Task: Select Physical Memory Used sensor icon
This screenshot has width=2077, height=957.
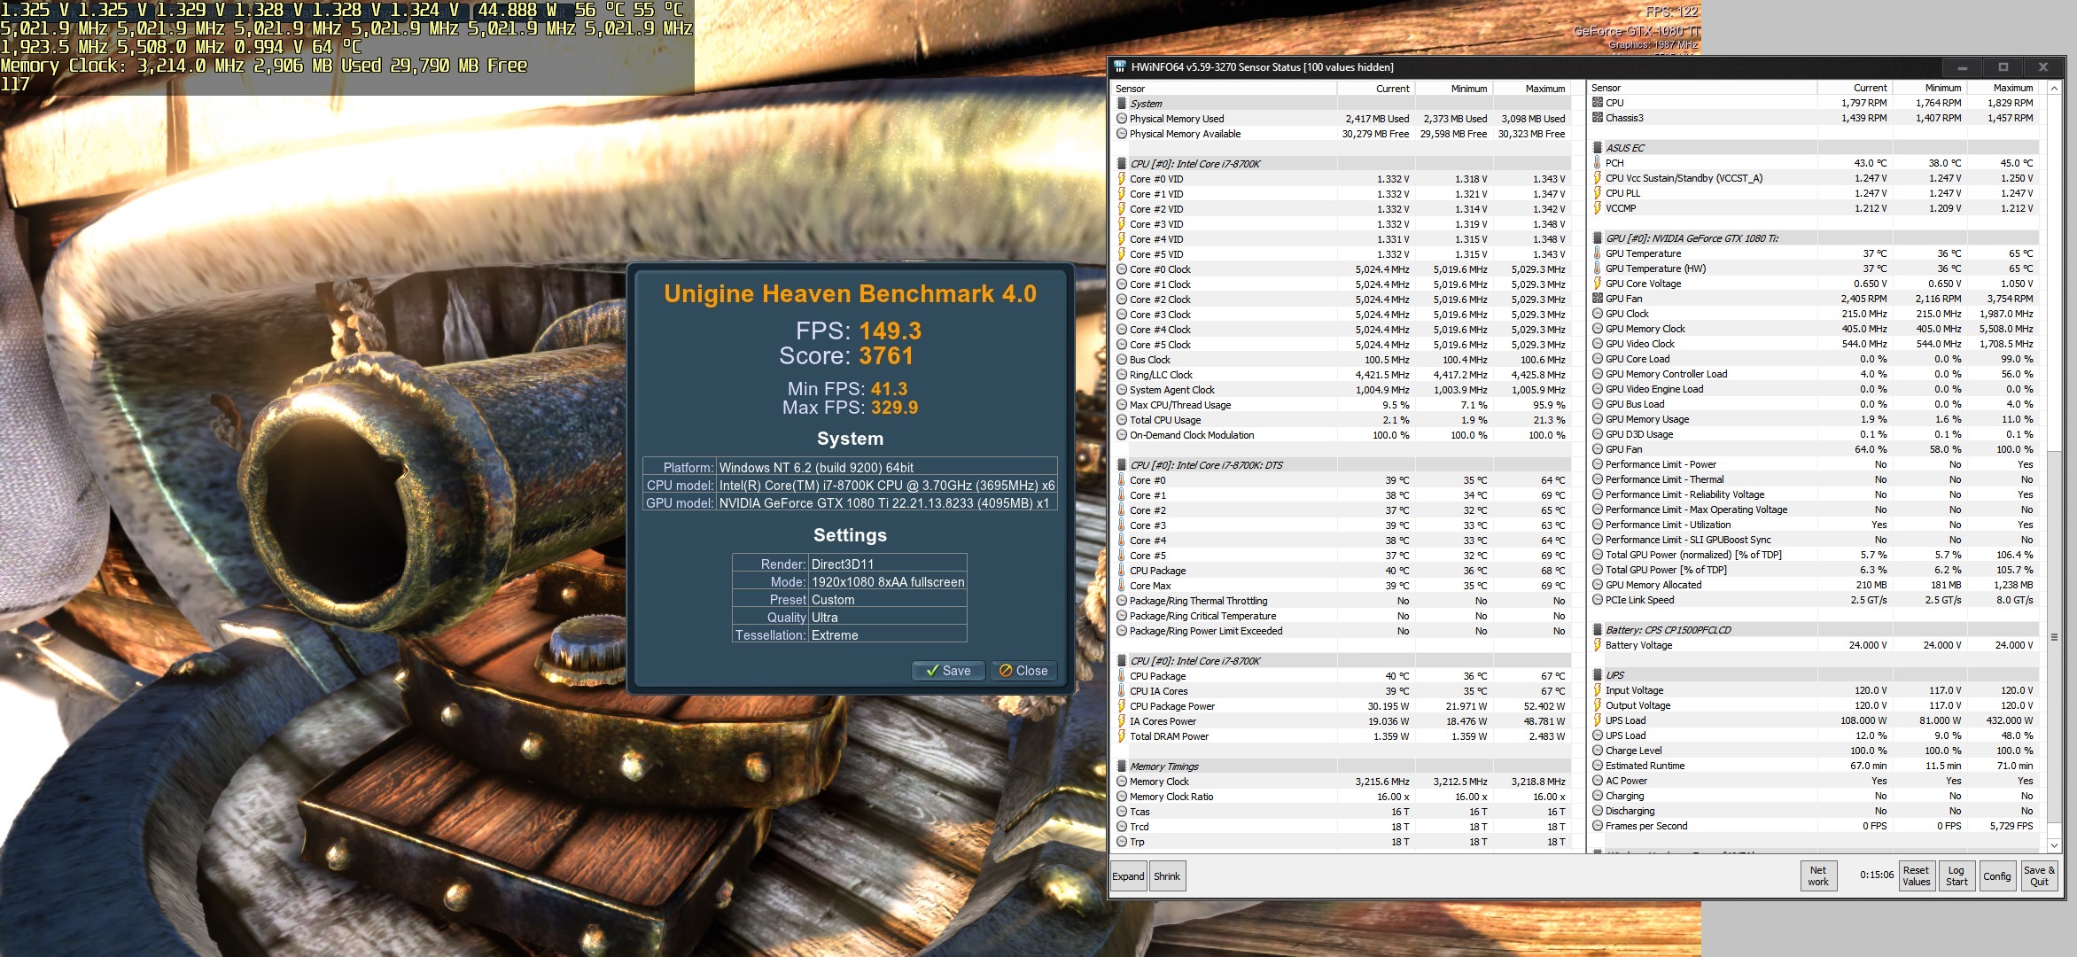Action: tap(1122, 119)
